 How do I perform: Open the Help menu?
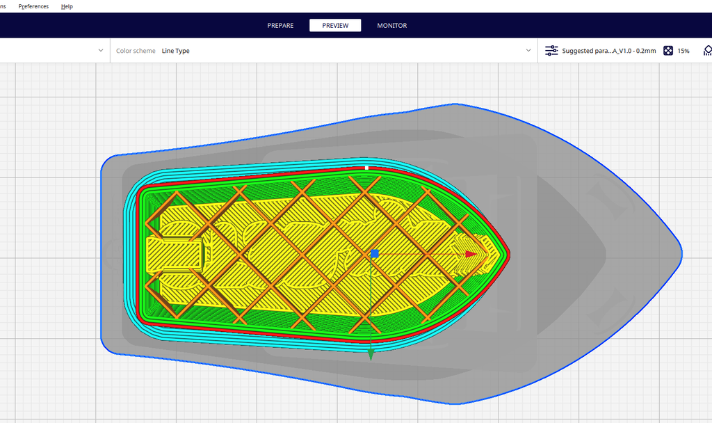point(67,6)
